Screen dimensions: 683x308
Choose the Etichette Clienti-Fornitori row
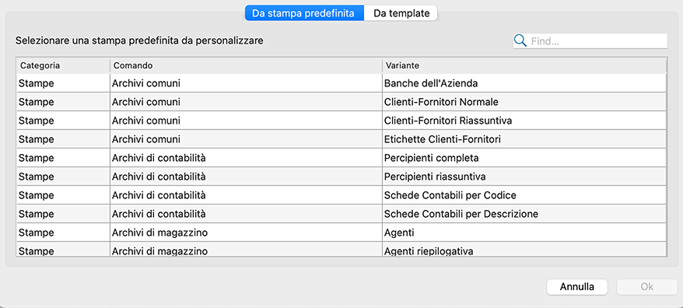(x=341, y=139)
